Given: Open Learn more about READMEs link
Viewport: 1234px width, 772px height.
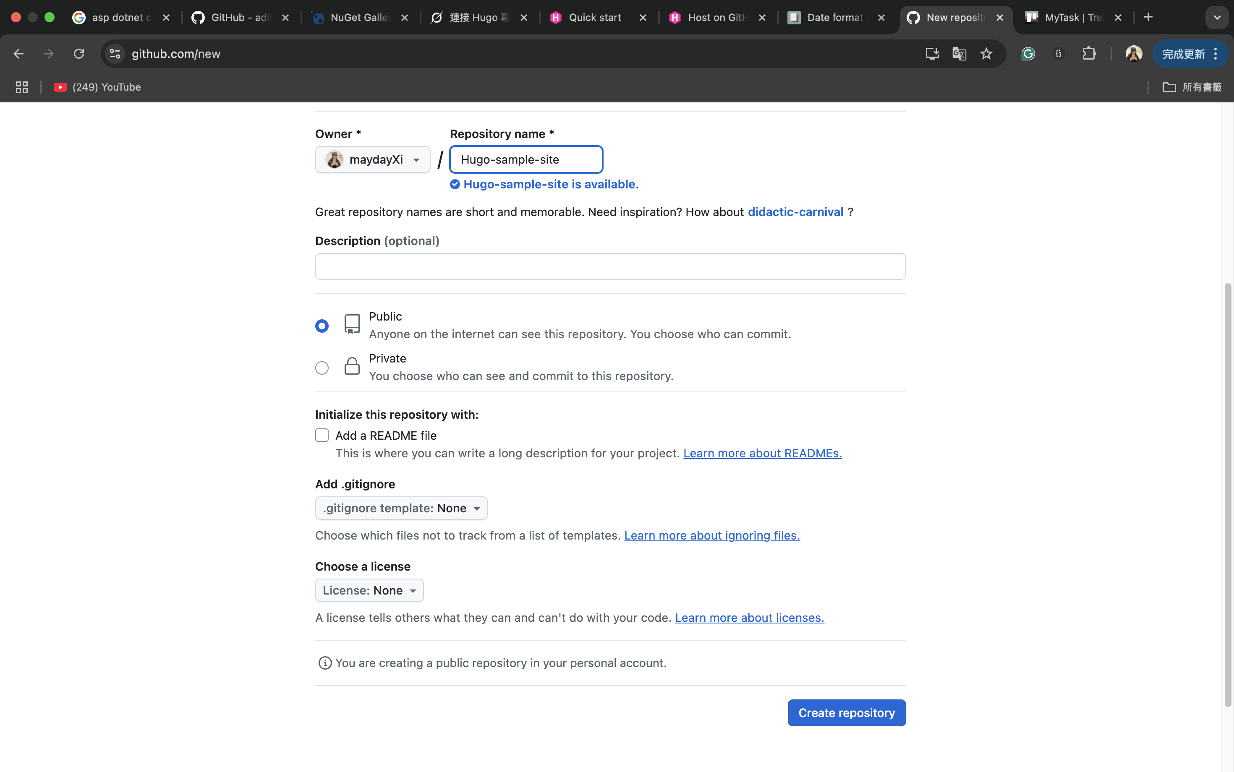Looking at the screenshot, I should point(763,453).
